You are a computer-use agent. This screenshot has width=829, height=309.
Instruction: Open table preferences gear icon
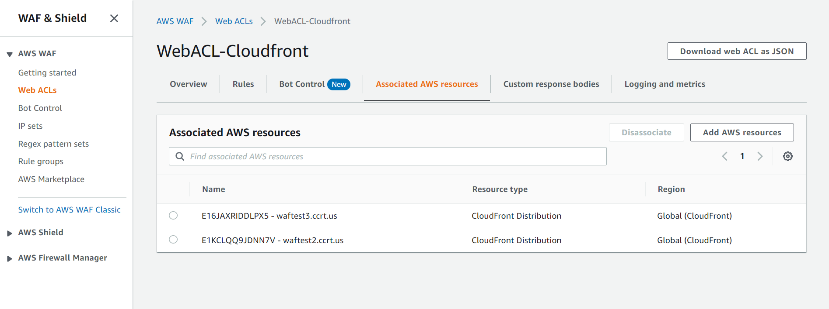788,156
